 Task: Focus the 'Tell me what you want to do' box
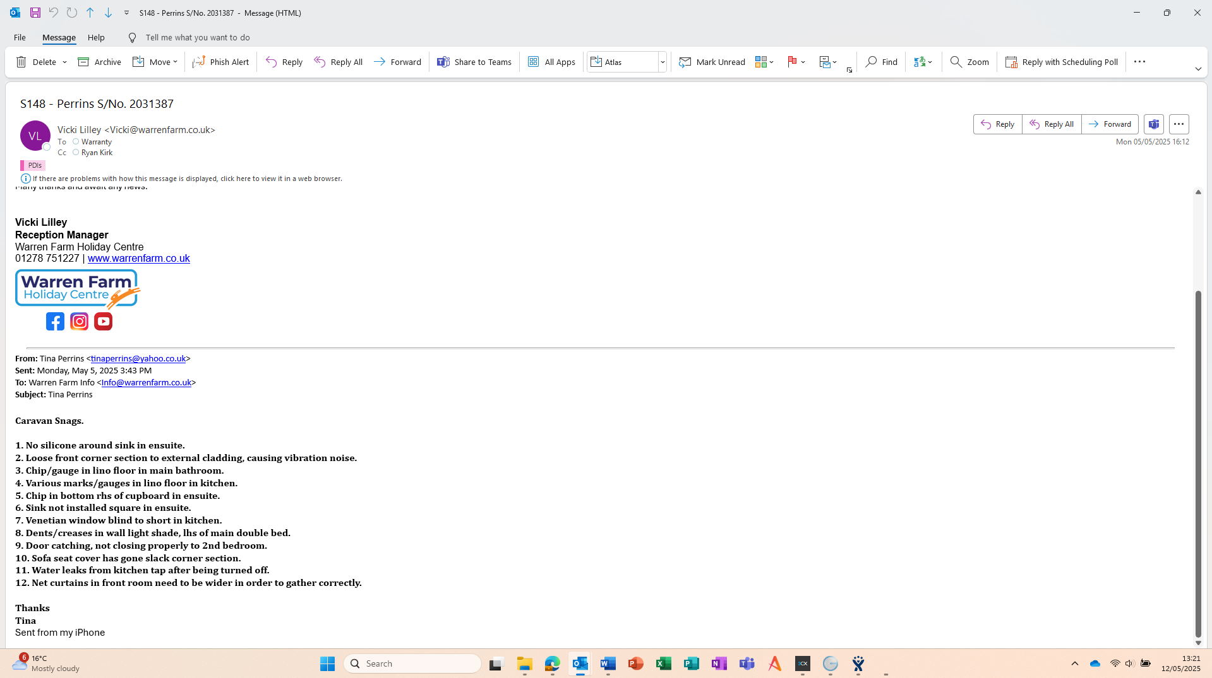pos(197,37)
